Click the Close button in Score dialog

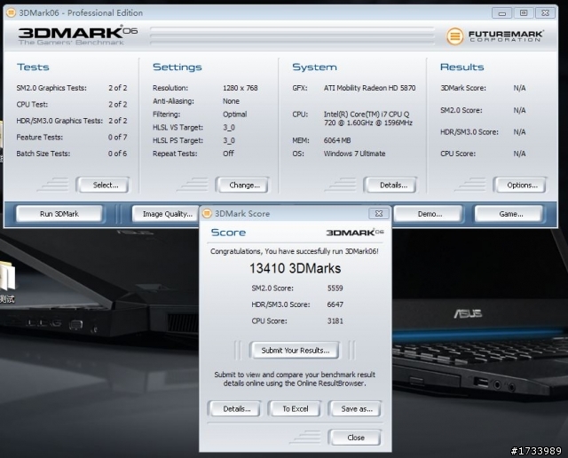(355, 438)
